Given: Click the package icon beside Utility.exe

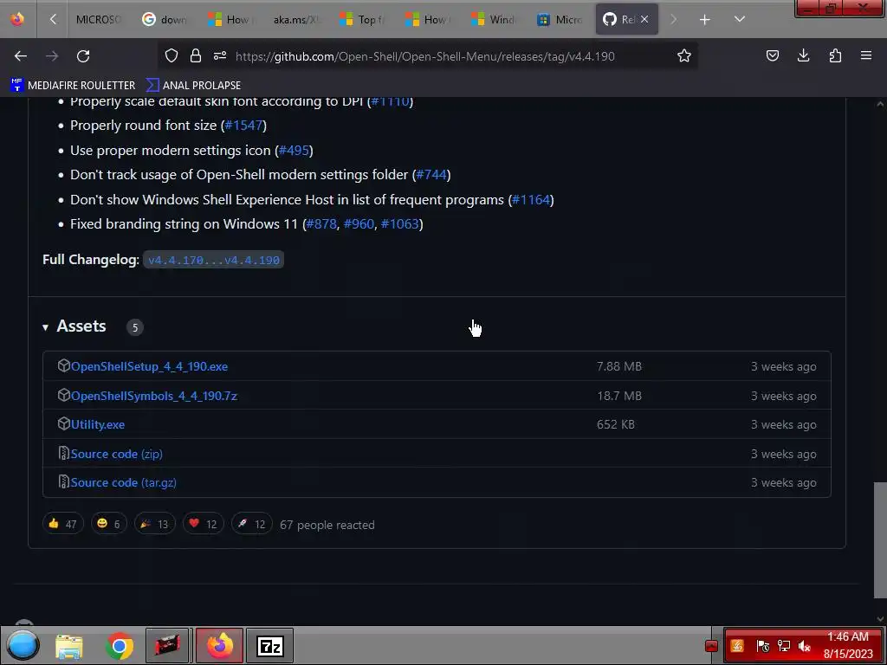Looking at the screenshot, I should (x=63, y=423).
